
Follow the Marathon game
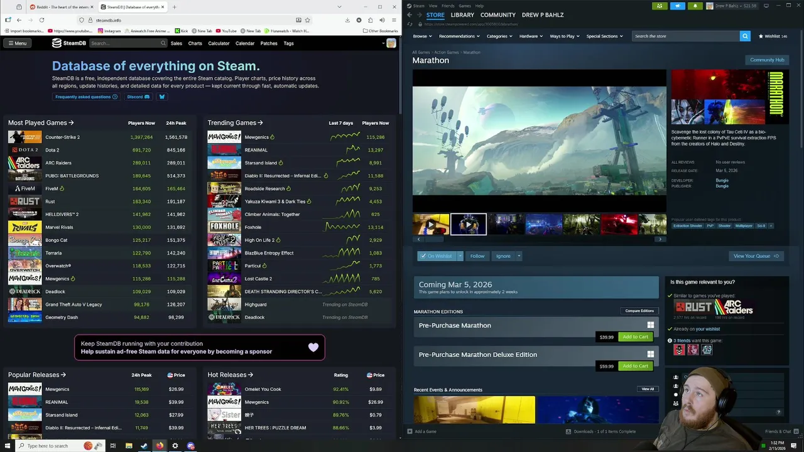[x=477, y=256]
